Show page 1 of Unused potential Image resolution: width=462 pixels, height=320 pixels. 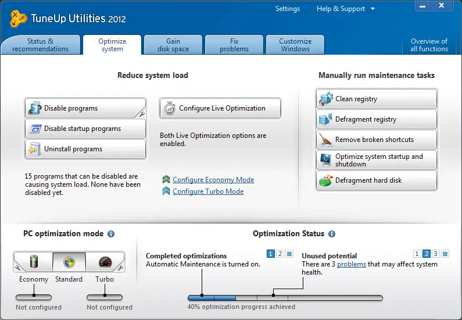point(417,254)
